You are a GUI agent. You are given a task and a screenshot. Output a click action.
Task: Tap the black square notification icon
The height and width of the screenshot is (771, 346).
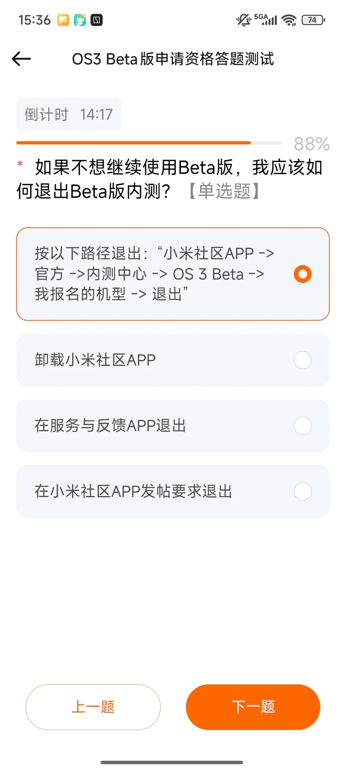click(96, 20)
